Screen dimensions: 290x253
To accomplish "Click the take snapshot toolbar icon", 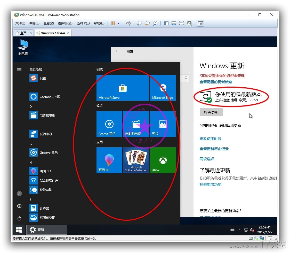I will pos(140,23).
